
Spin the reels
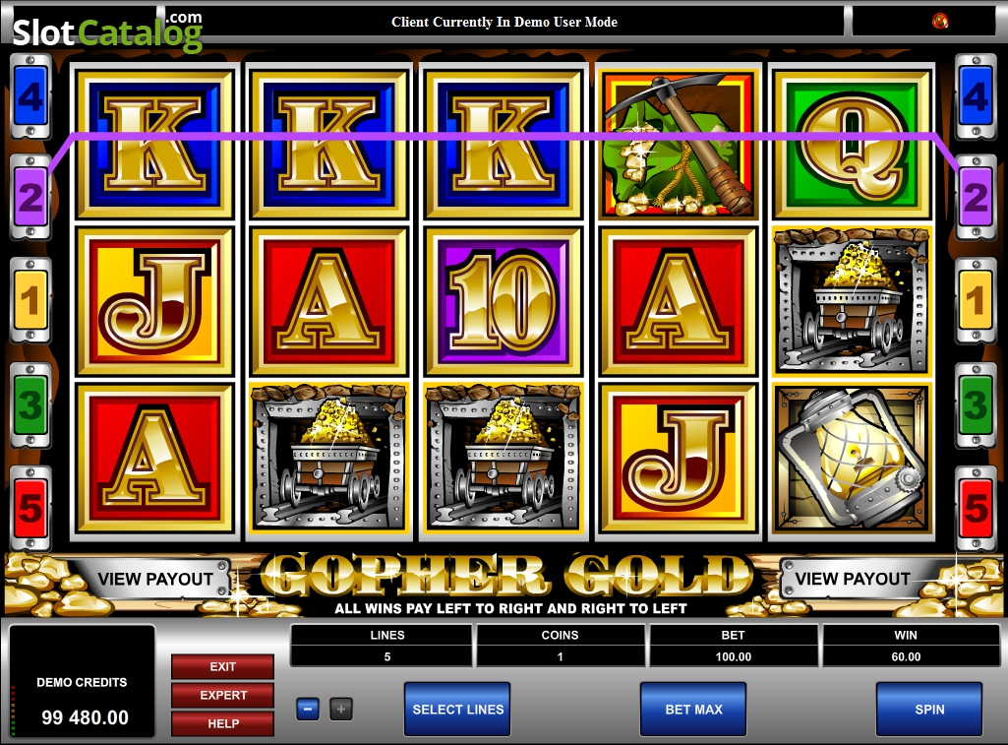pyautogui.click(x=929, y=709)
